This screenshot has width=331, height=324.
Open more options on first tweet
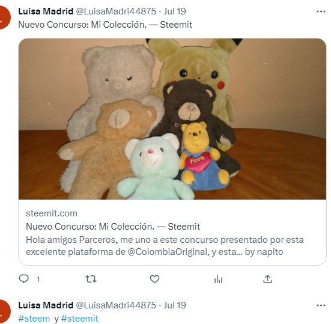point(321,11)
